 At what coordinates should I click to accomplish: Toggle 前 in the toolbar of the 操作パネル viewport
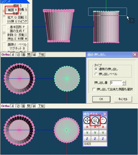click(34, 106)
